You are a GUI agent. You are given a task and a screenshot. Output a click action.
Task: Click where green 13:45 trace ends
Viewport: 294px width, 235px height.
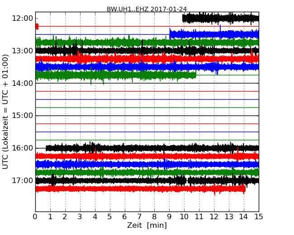(195, 75)
